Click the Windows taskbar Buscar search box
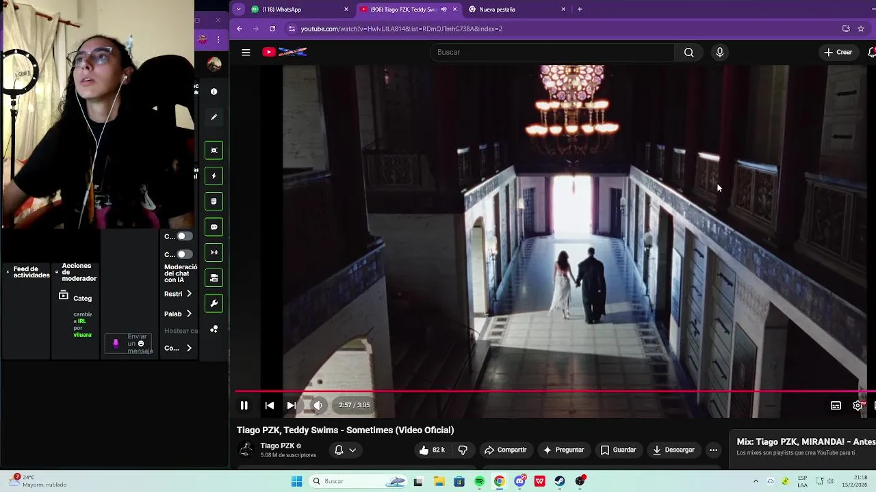The image size is (876, 492). (x=358, y=481)
